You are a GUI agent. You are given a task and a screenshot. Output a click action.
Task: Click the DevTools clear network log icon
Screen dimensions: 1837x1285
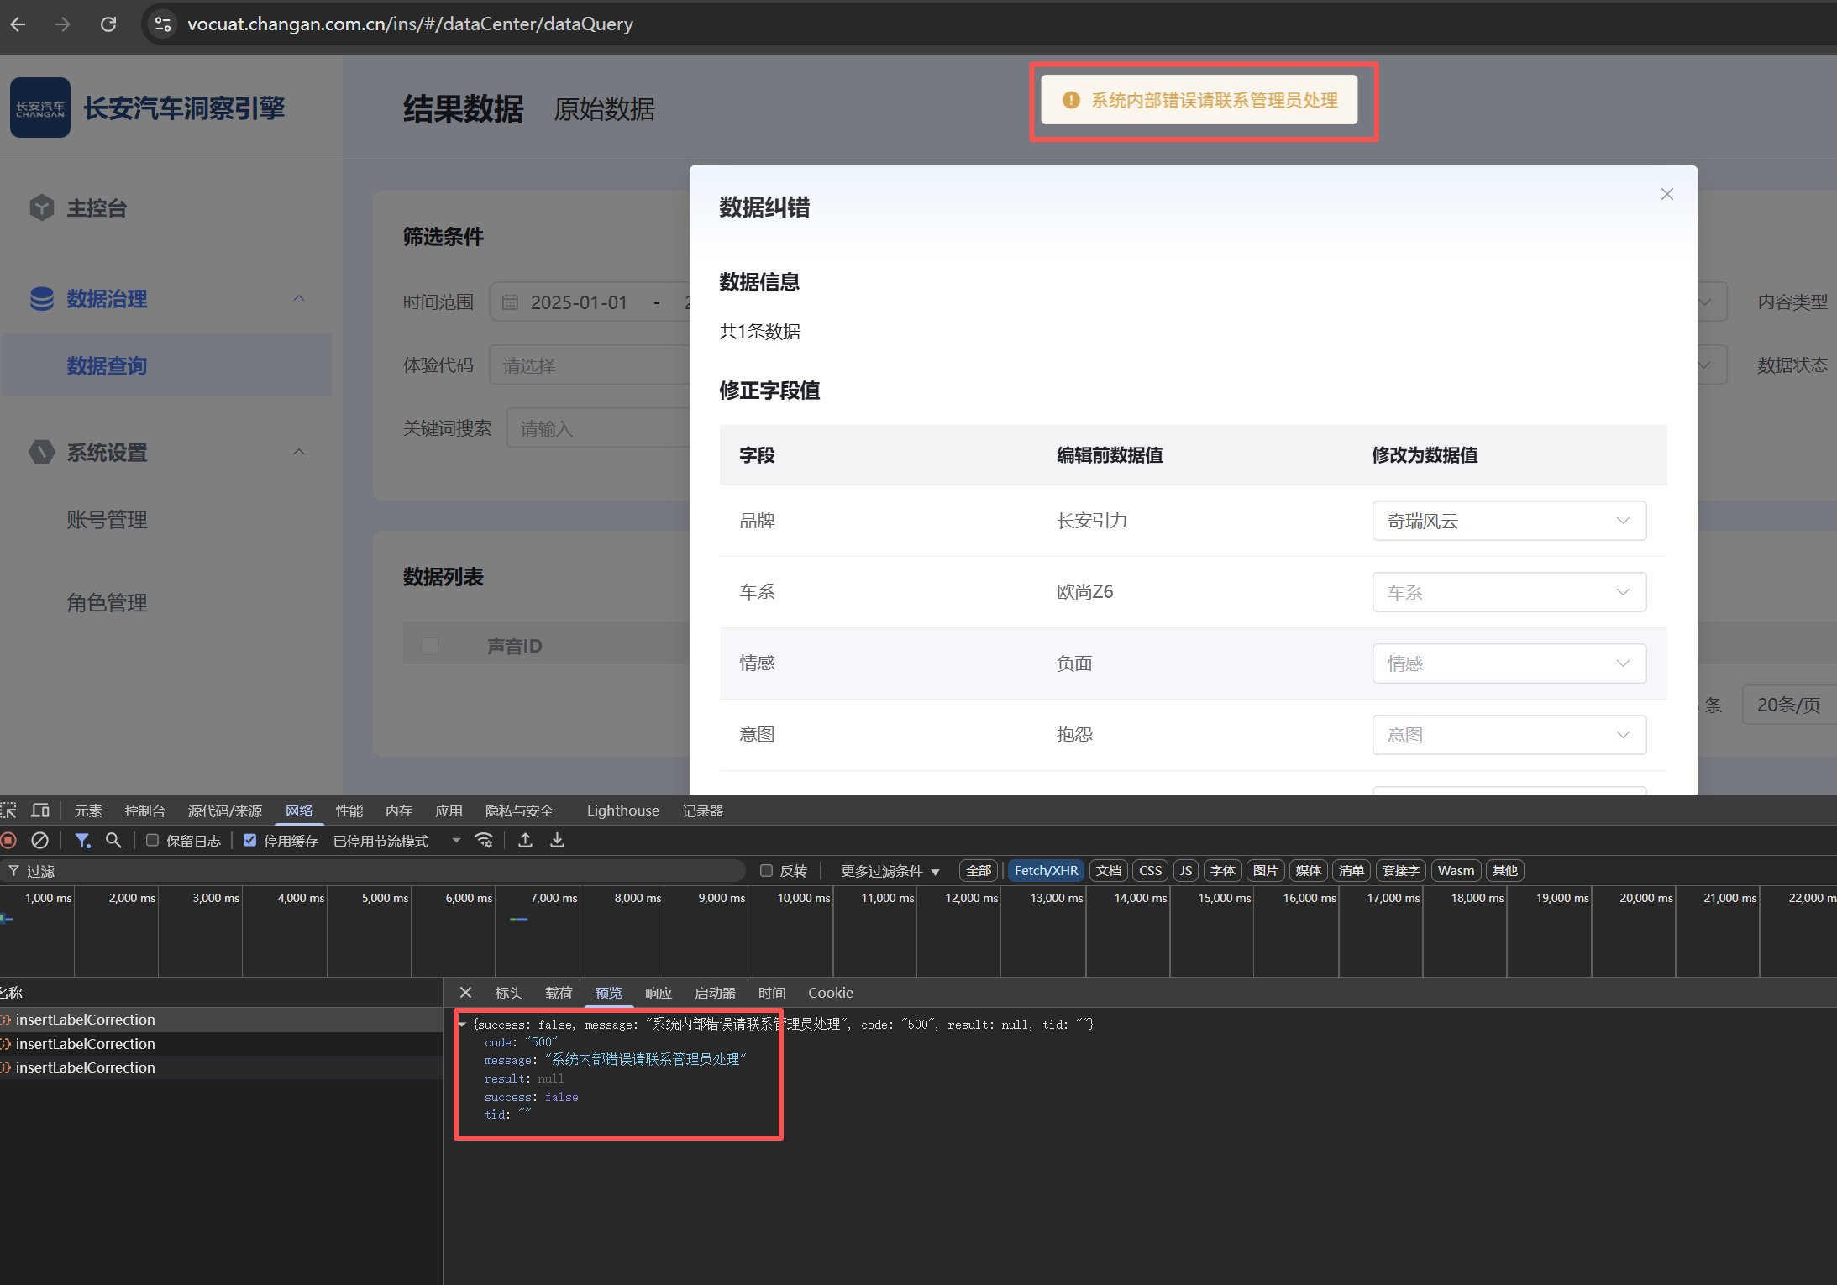tap(39, 840)
